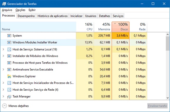Image resolution: width=170 pixels, height=112 pixels.
Task: Click the Finalizar tarefa button
Action: 157,106
